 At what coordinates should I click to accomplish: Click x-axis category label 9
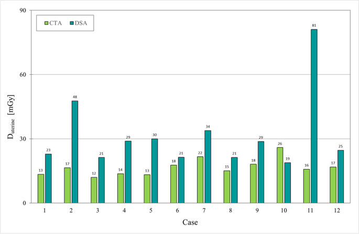257,210
